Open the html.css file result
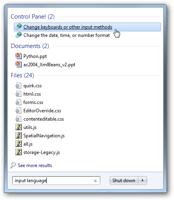The height and width of the screenshot is (200, 174). click(32, 94)
